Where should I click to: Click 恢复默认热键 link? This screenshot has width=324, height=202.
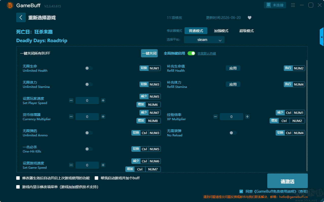click(207, 54)
